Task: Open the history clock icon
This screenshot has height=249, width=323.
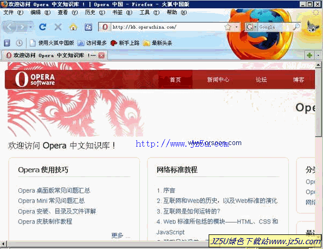Action: click(x=19, y=43)
